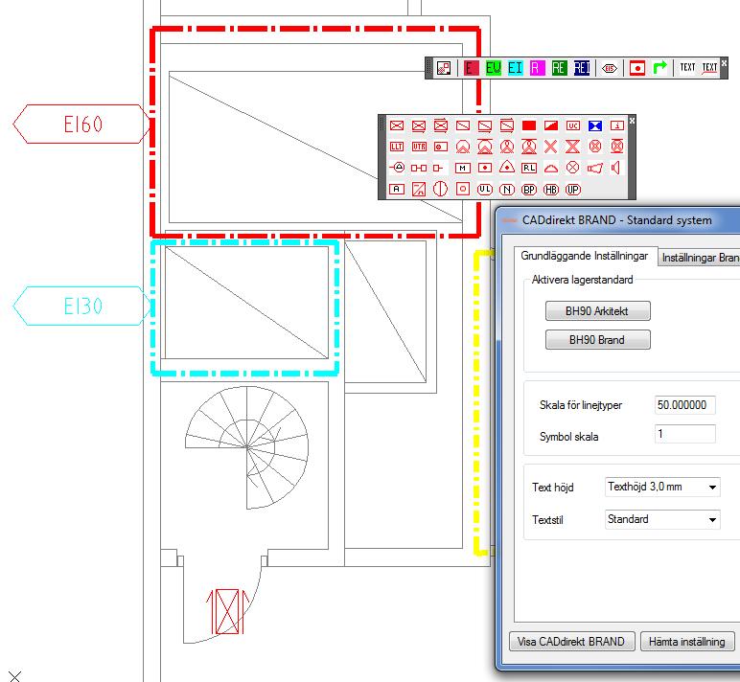Select the red symbol block at the door
This screenshot has width=740, height=682.
point(228,611)
